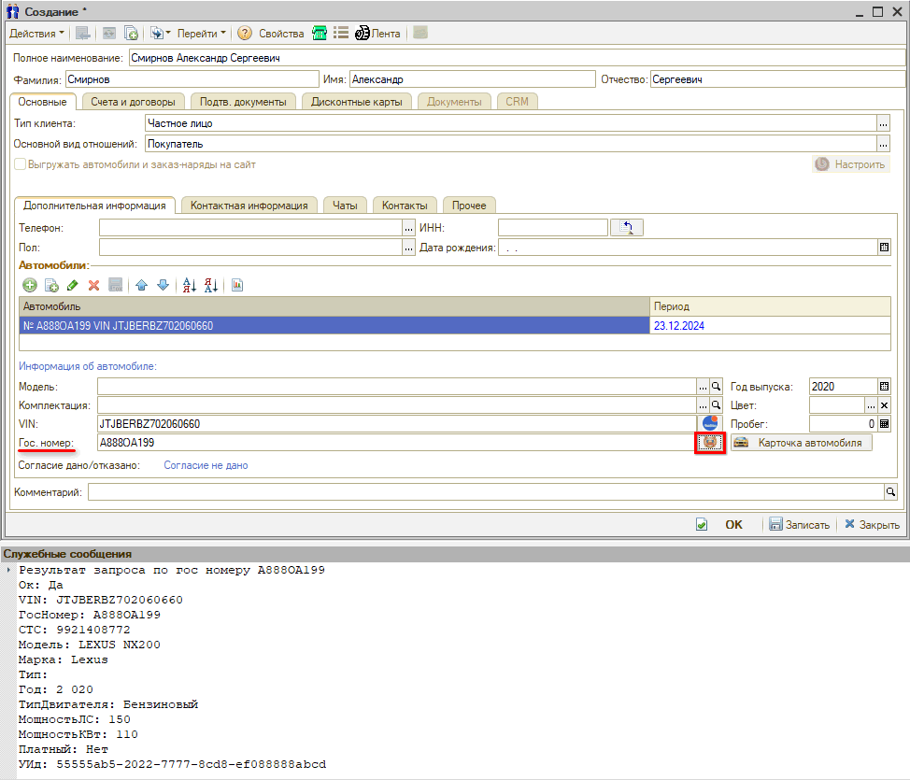Image resolution: width=910 pixels, height=780 pixels.
Task: Click the OK button
Action: click(x=733, y=525)
